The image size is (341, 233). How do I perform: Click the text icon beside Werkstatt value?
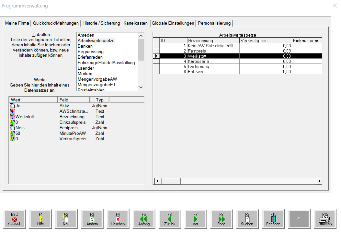(12, 117)
